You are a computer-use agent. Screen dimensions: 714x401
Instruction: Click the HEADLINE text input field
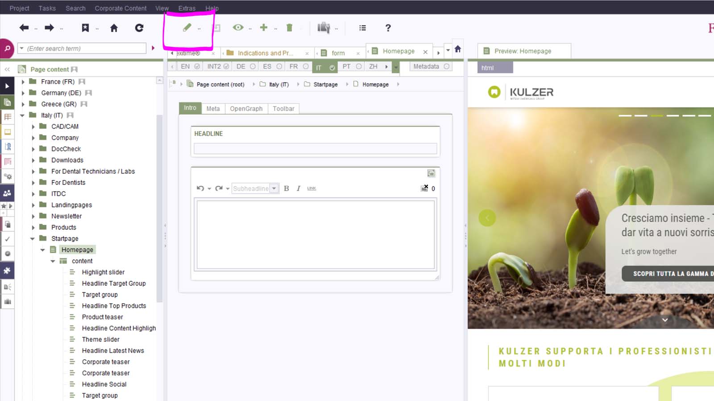[315, 148]
